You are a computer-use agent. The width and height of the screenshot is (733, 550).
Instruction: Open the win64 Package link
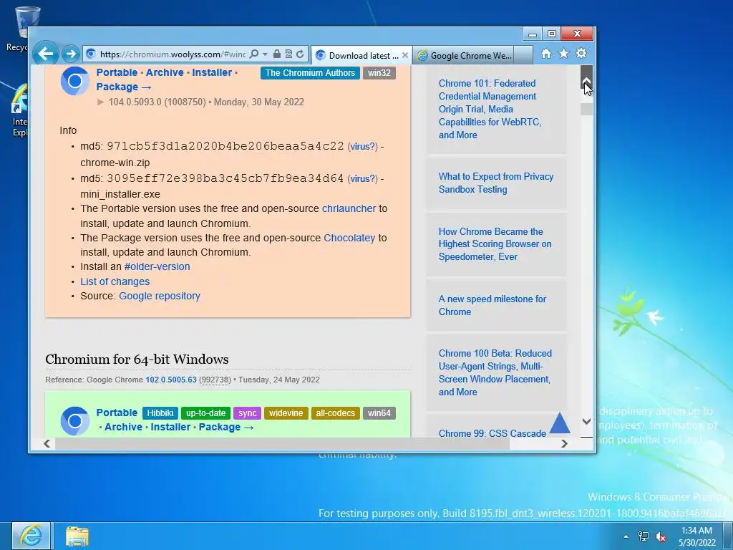tap(226, 427)
